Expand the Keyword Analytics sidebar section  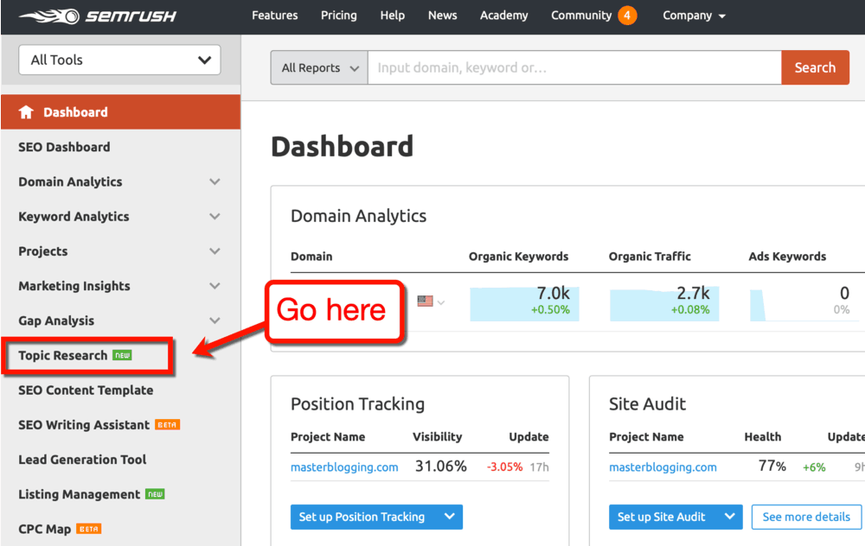click(x=214, y=216)
